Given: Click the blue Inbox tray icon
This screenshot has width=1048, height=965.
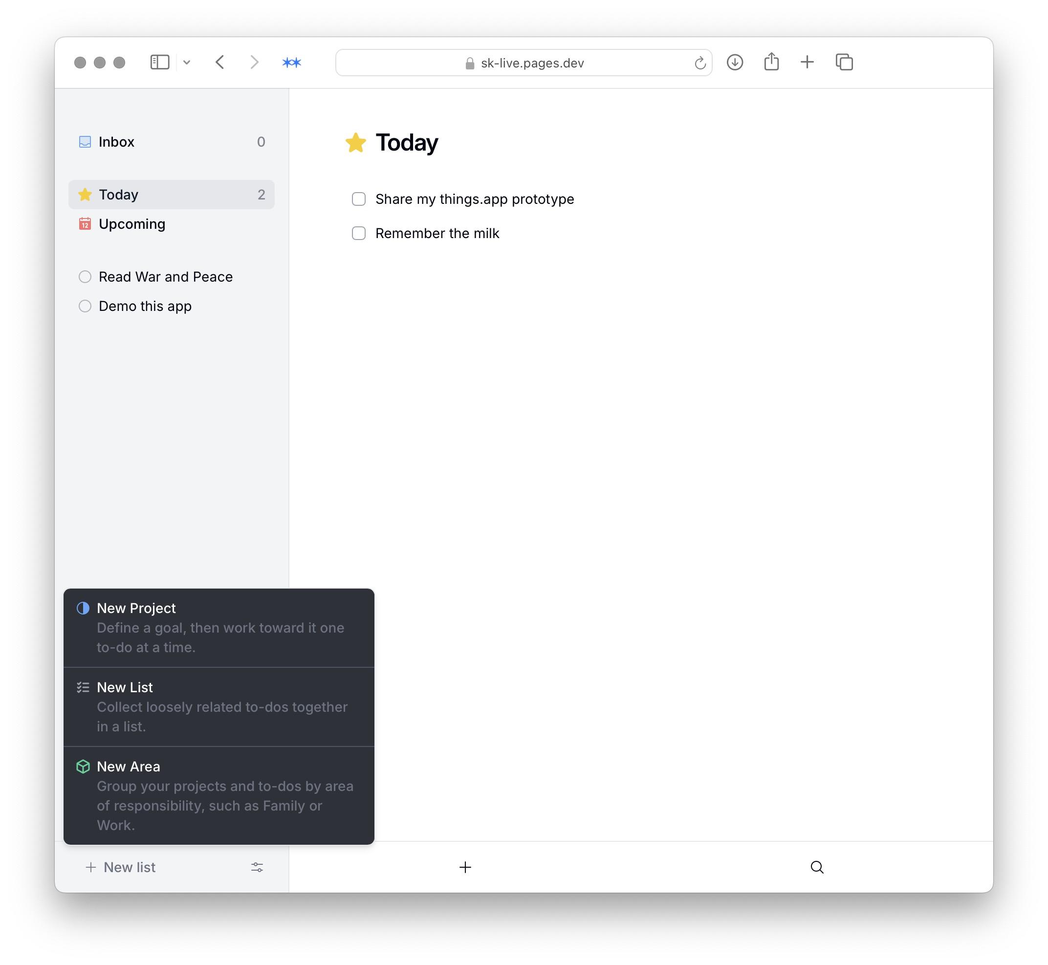Looking at the screenshot, I should tap(85, 141).
